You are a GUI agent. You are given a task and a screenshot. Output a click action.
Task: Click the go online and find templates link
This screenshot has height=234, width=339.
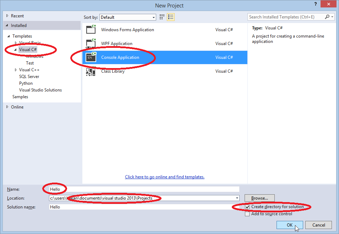(165, 177)
